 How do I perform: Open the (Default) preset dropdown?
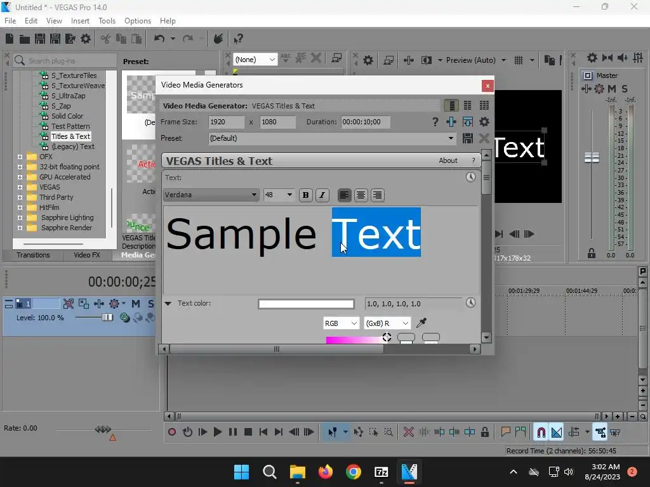(x=331, y=138)
